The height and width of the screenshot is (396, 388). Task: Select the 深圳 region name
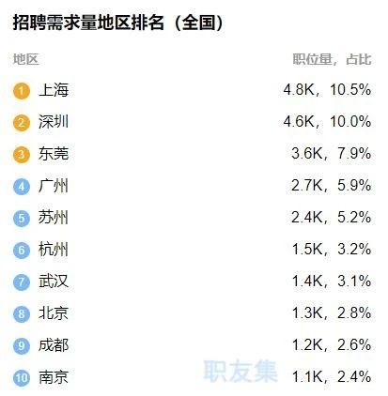pos(54,122)
